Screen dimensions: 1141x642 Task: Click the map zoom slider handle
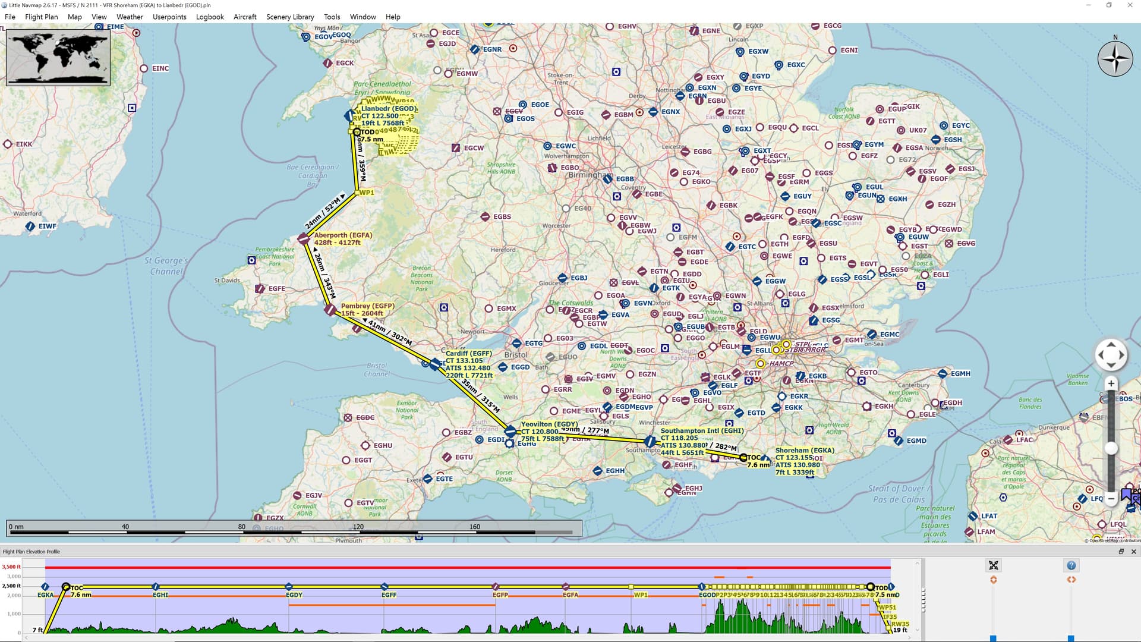pos(1111,448)
